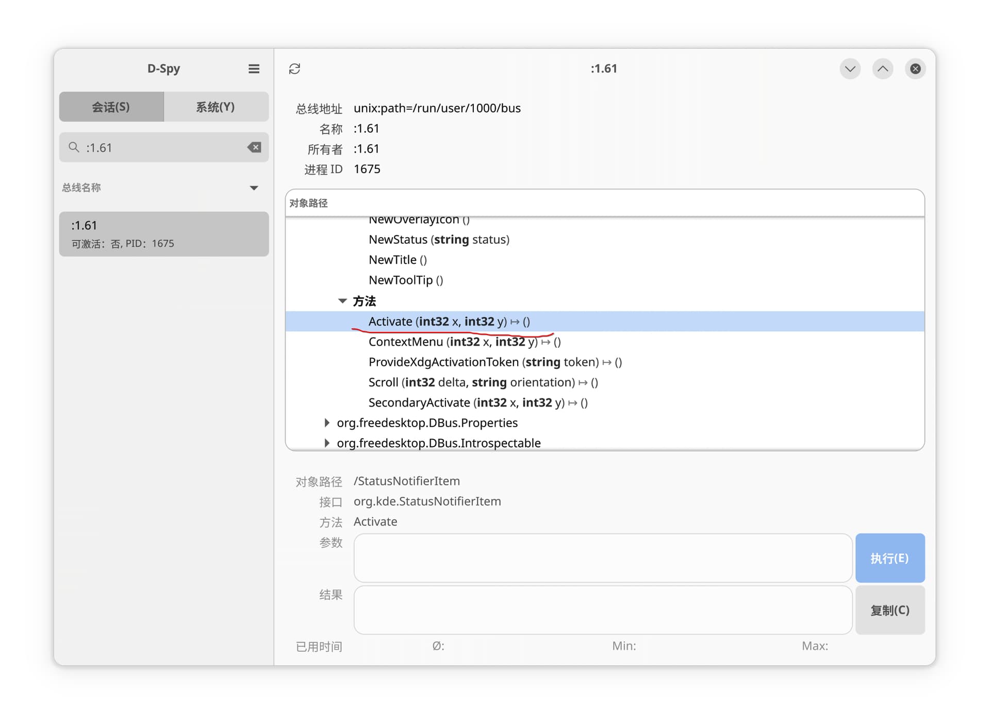This screenshot has width=990, height=725.
Task: Expand org.freedesktop.DBus.Introspectable interface
Action: (x=327, y=443)
